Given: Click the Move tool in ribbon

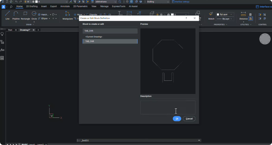Looking at the screenshot, I should [x=78, y=15].
